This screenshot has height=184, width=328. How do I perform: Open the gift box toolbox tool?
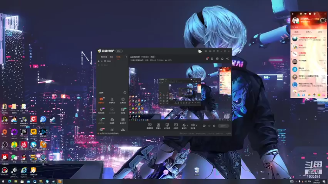(112, 121)
